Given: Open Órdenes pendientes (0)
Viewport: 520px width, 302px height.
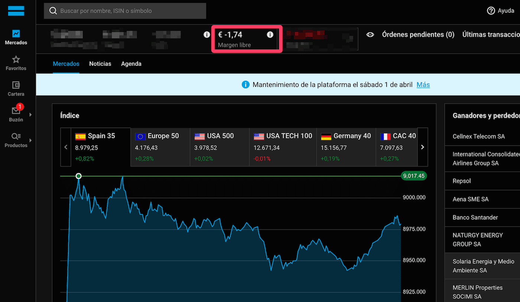Looking at the screenshot, I should coord(418,35).
